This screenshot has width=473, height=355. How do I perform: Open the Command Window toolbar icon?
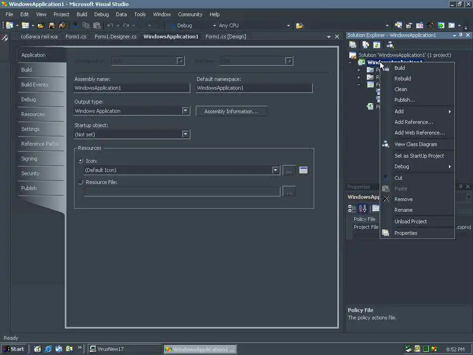[x=452, y=26]
